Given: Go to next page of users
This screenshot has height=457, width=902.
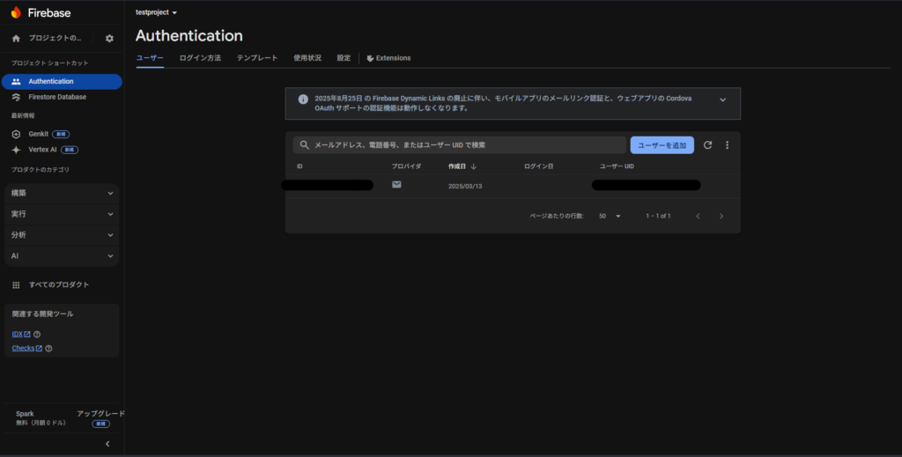Looking at the screenshot, I should point(721,216).
